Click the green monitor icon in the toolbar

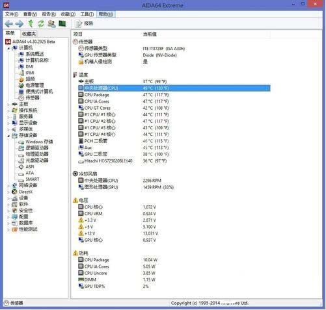coord(62,23)
